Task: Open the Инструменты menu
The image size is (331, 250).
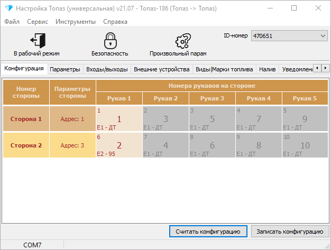Action: pyautogui.click(x=76, y=22)
